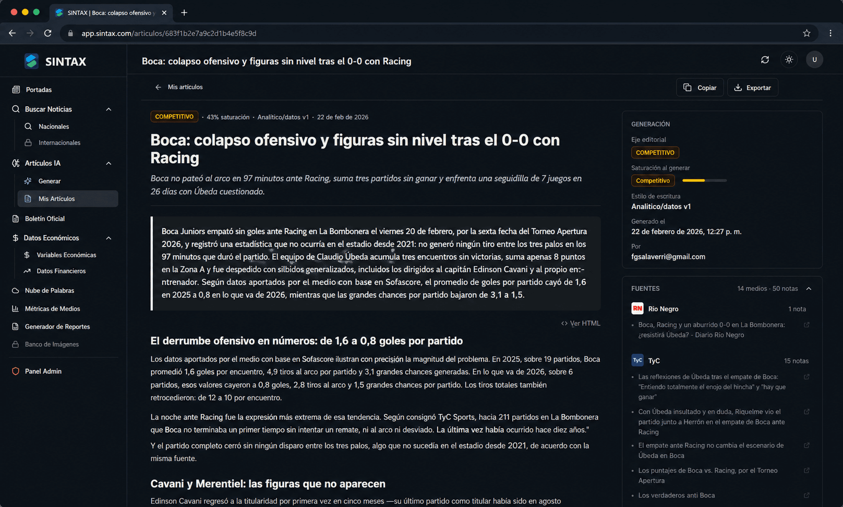Viewport: 843px width, 507px height.
Task: Collapse the Fuentes panel chevron
Action: click(809, 289)
